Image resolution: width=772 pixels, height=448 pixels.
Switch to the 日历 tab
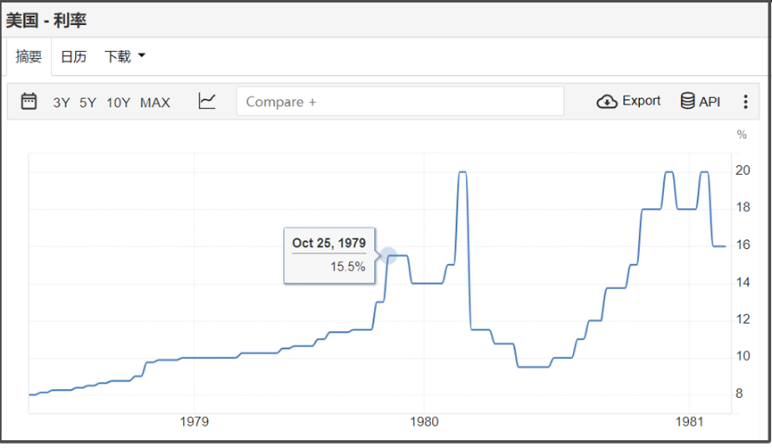[x=73, y=57]
